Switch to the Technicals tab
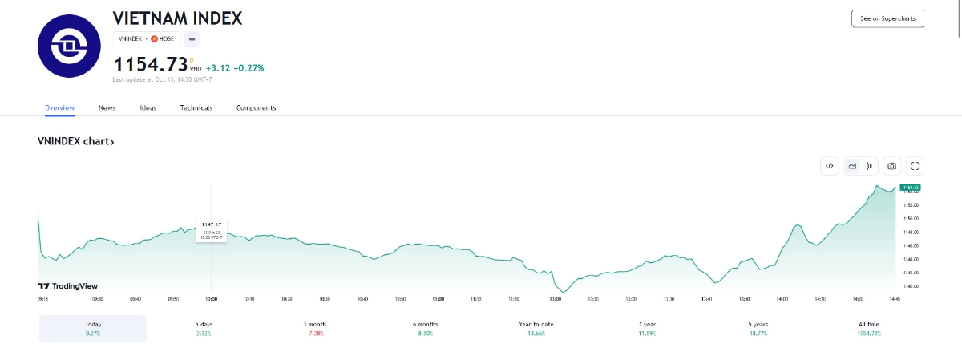The width and height of the screenshot is (962, 364). [196, 107]
